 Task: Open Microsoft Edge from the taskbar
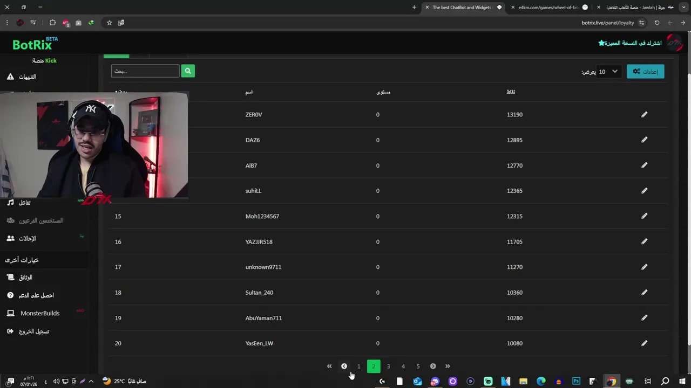tap(541, 382)
